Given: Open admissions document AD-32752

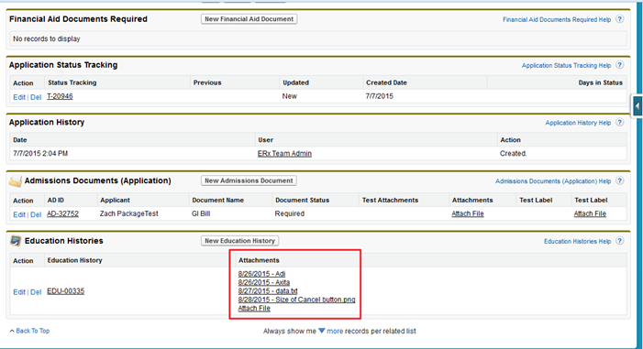Looking at the screenshot, I should point(62,213).
